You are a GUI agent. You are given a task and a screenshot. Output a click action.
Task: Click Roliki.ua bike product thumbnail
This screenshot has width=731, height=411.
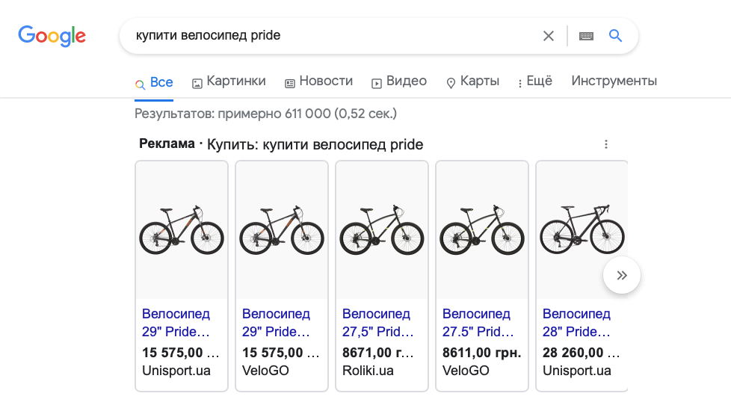coord(382,230)
